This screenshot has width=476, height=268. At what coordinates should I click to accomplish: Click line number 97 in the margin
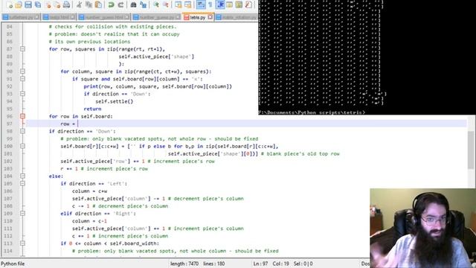(x=10, y=124)
